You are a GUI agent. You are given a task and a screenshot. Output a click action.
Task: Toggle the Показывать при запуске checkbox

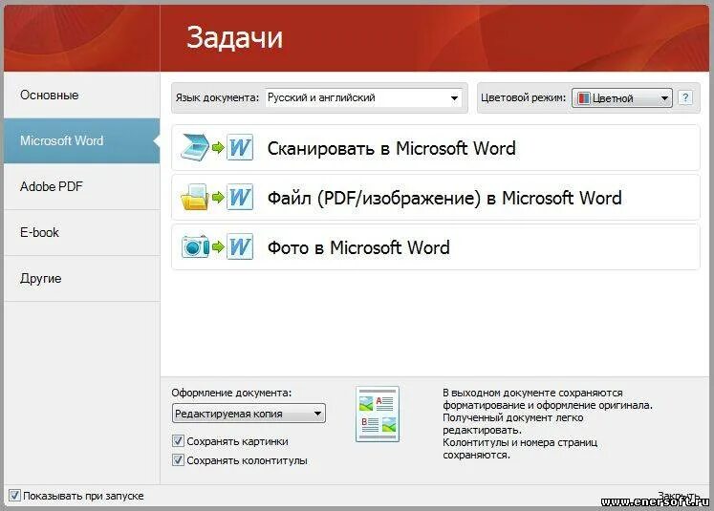[x=14, y=496]
